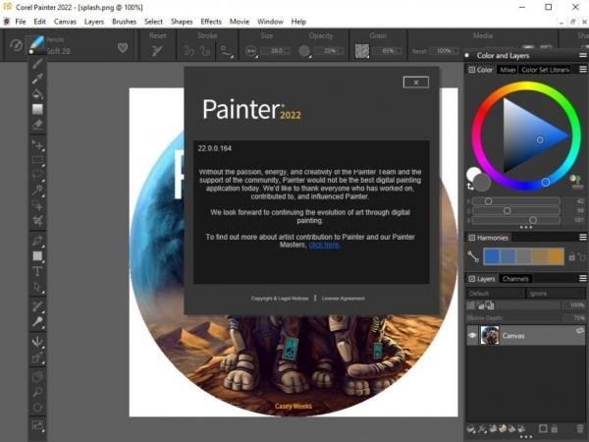The width and height of the screenshot is (589, 442).
Task: Select the orange harmony swatch
Action: pyautogui.click(x=557, y=257)
